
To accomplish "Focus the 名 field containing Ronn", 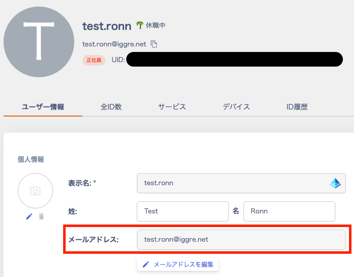I will [289, 211].
